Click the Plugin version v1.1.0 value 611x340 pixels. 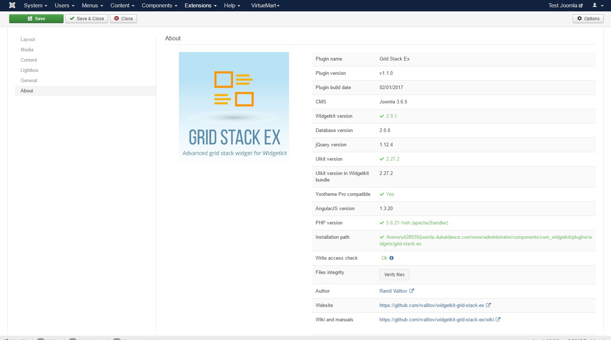[x=386, y=73]
